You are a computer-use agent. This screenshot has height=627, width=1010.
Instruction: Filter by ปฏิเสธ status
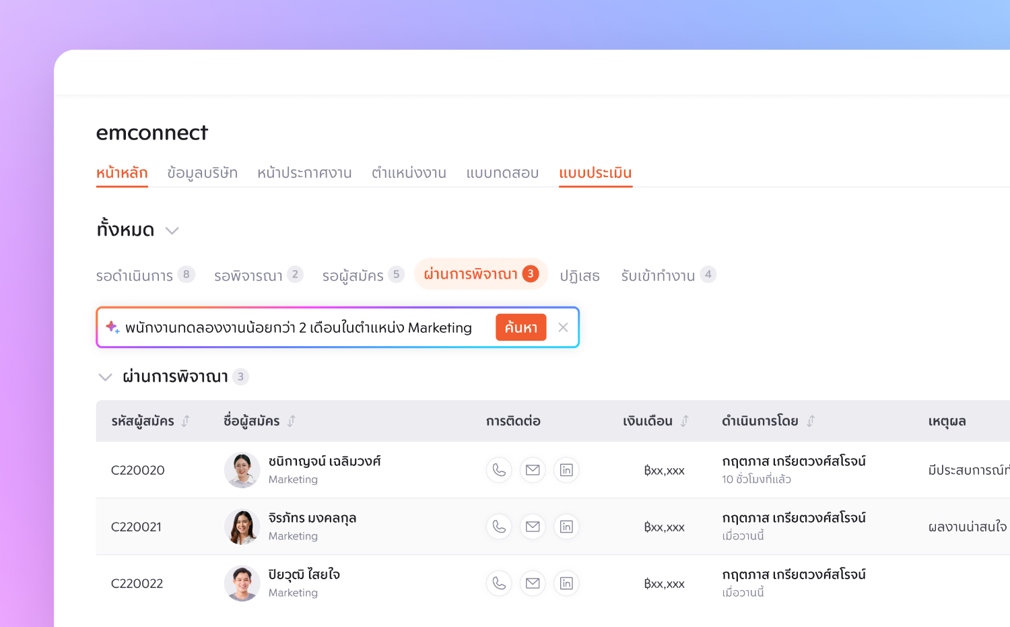click(x=580, y=275)
